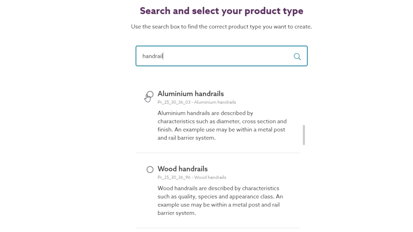The width and height of the screenshot is (413, 232).
Task: Click 'Aluminium handrails' in the grey code line
Action: tap(215, 102)
